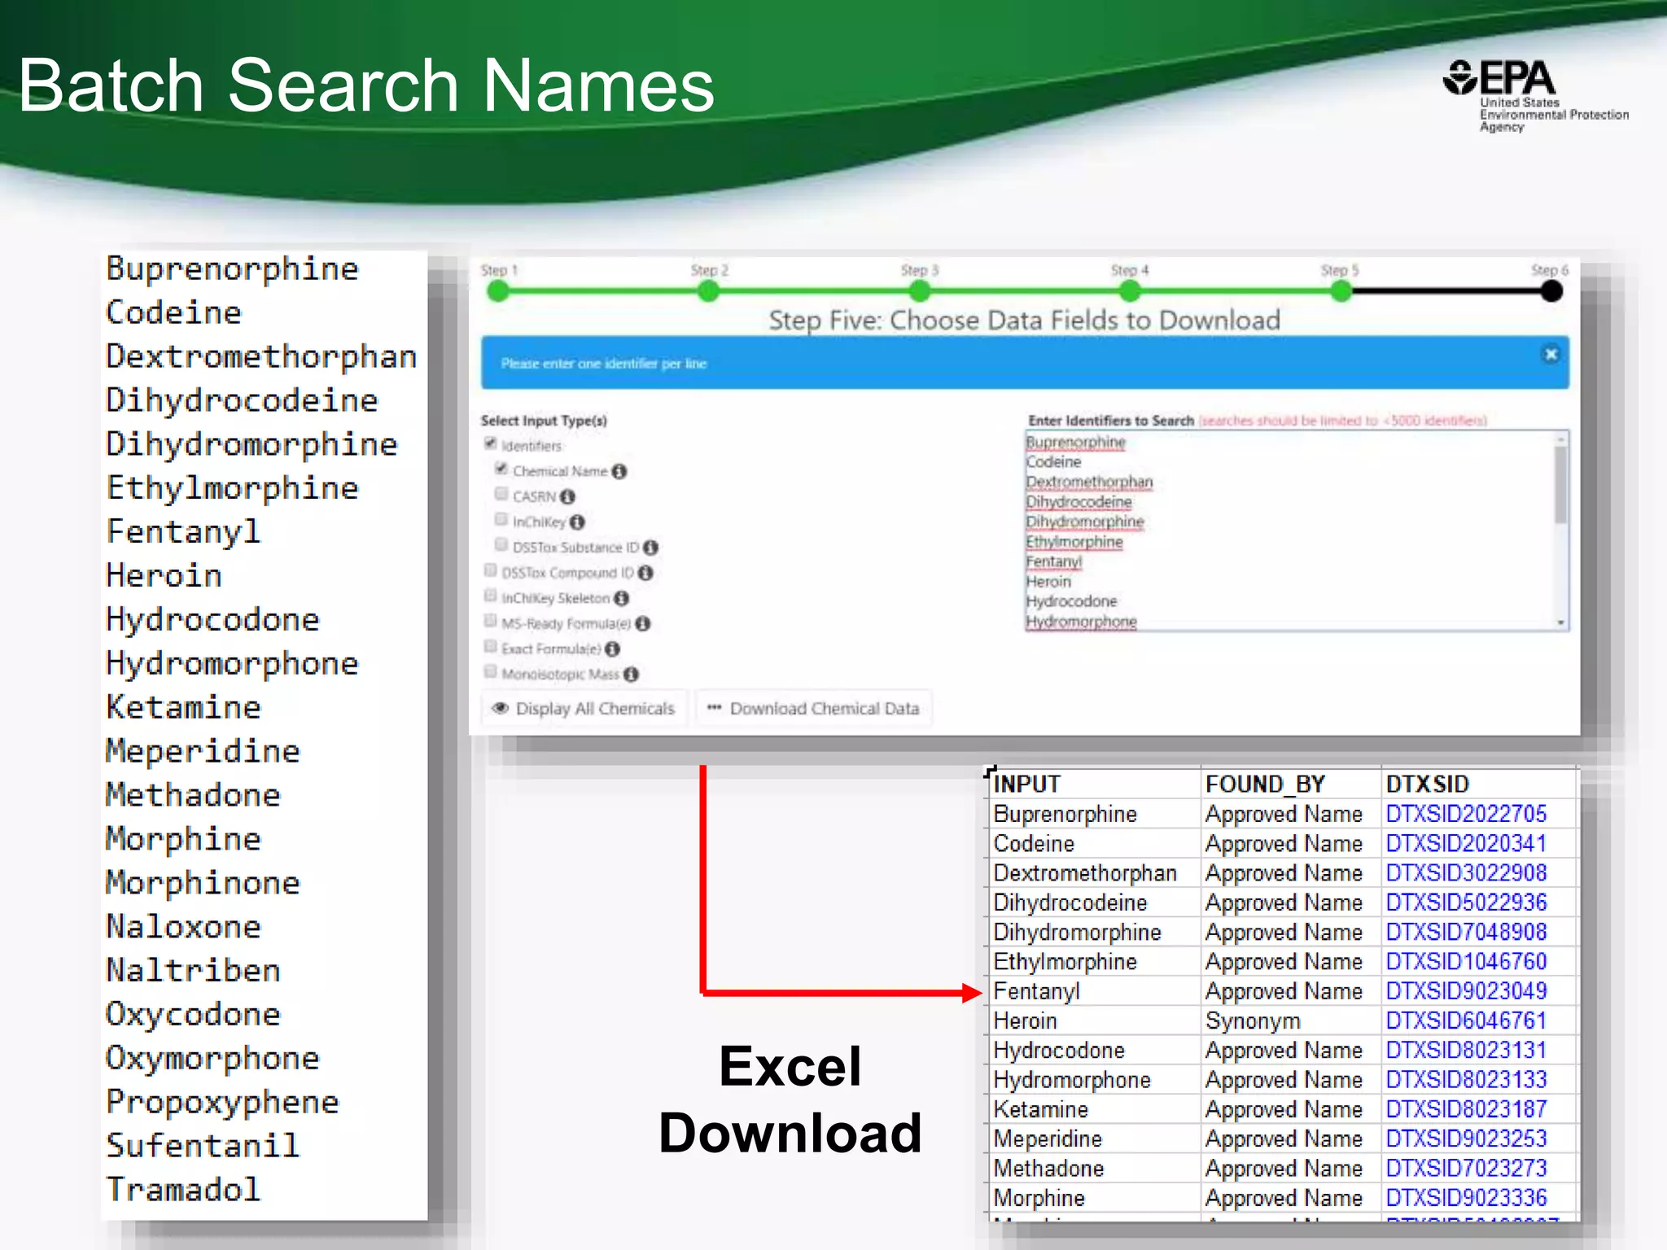Open DTXSID2022705 link for Buprenorphine

[1466, 814]
